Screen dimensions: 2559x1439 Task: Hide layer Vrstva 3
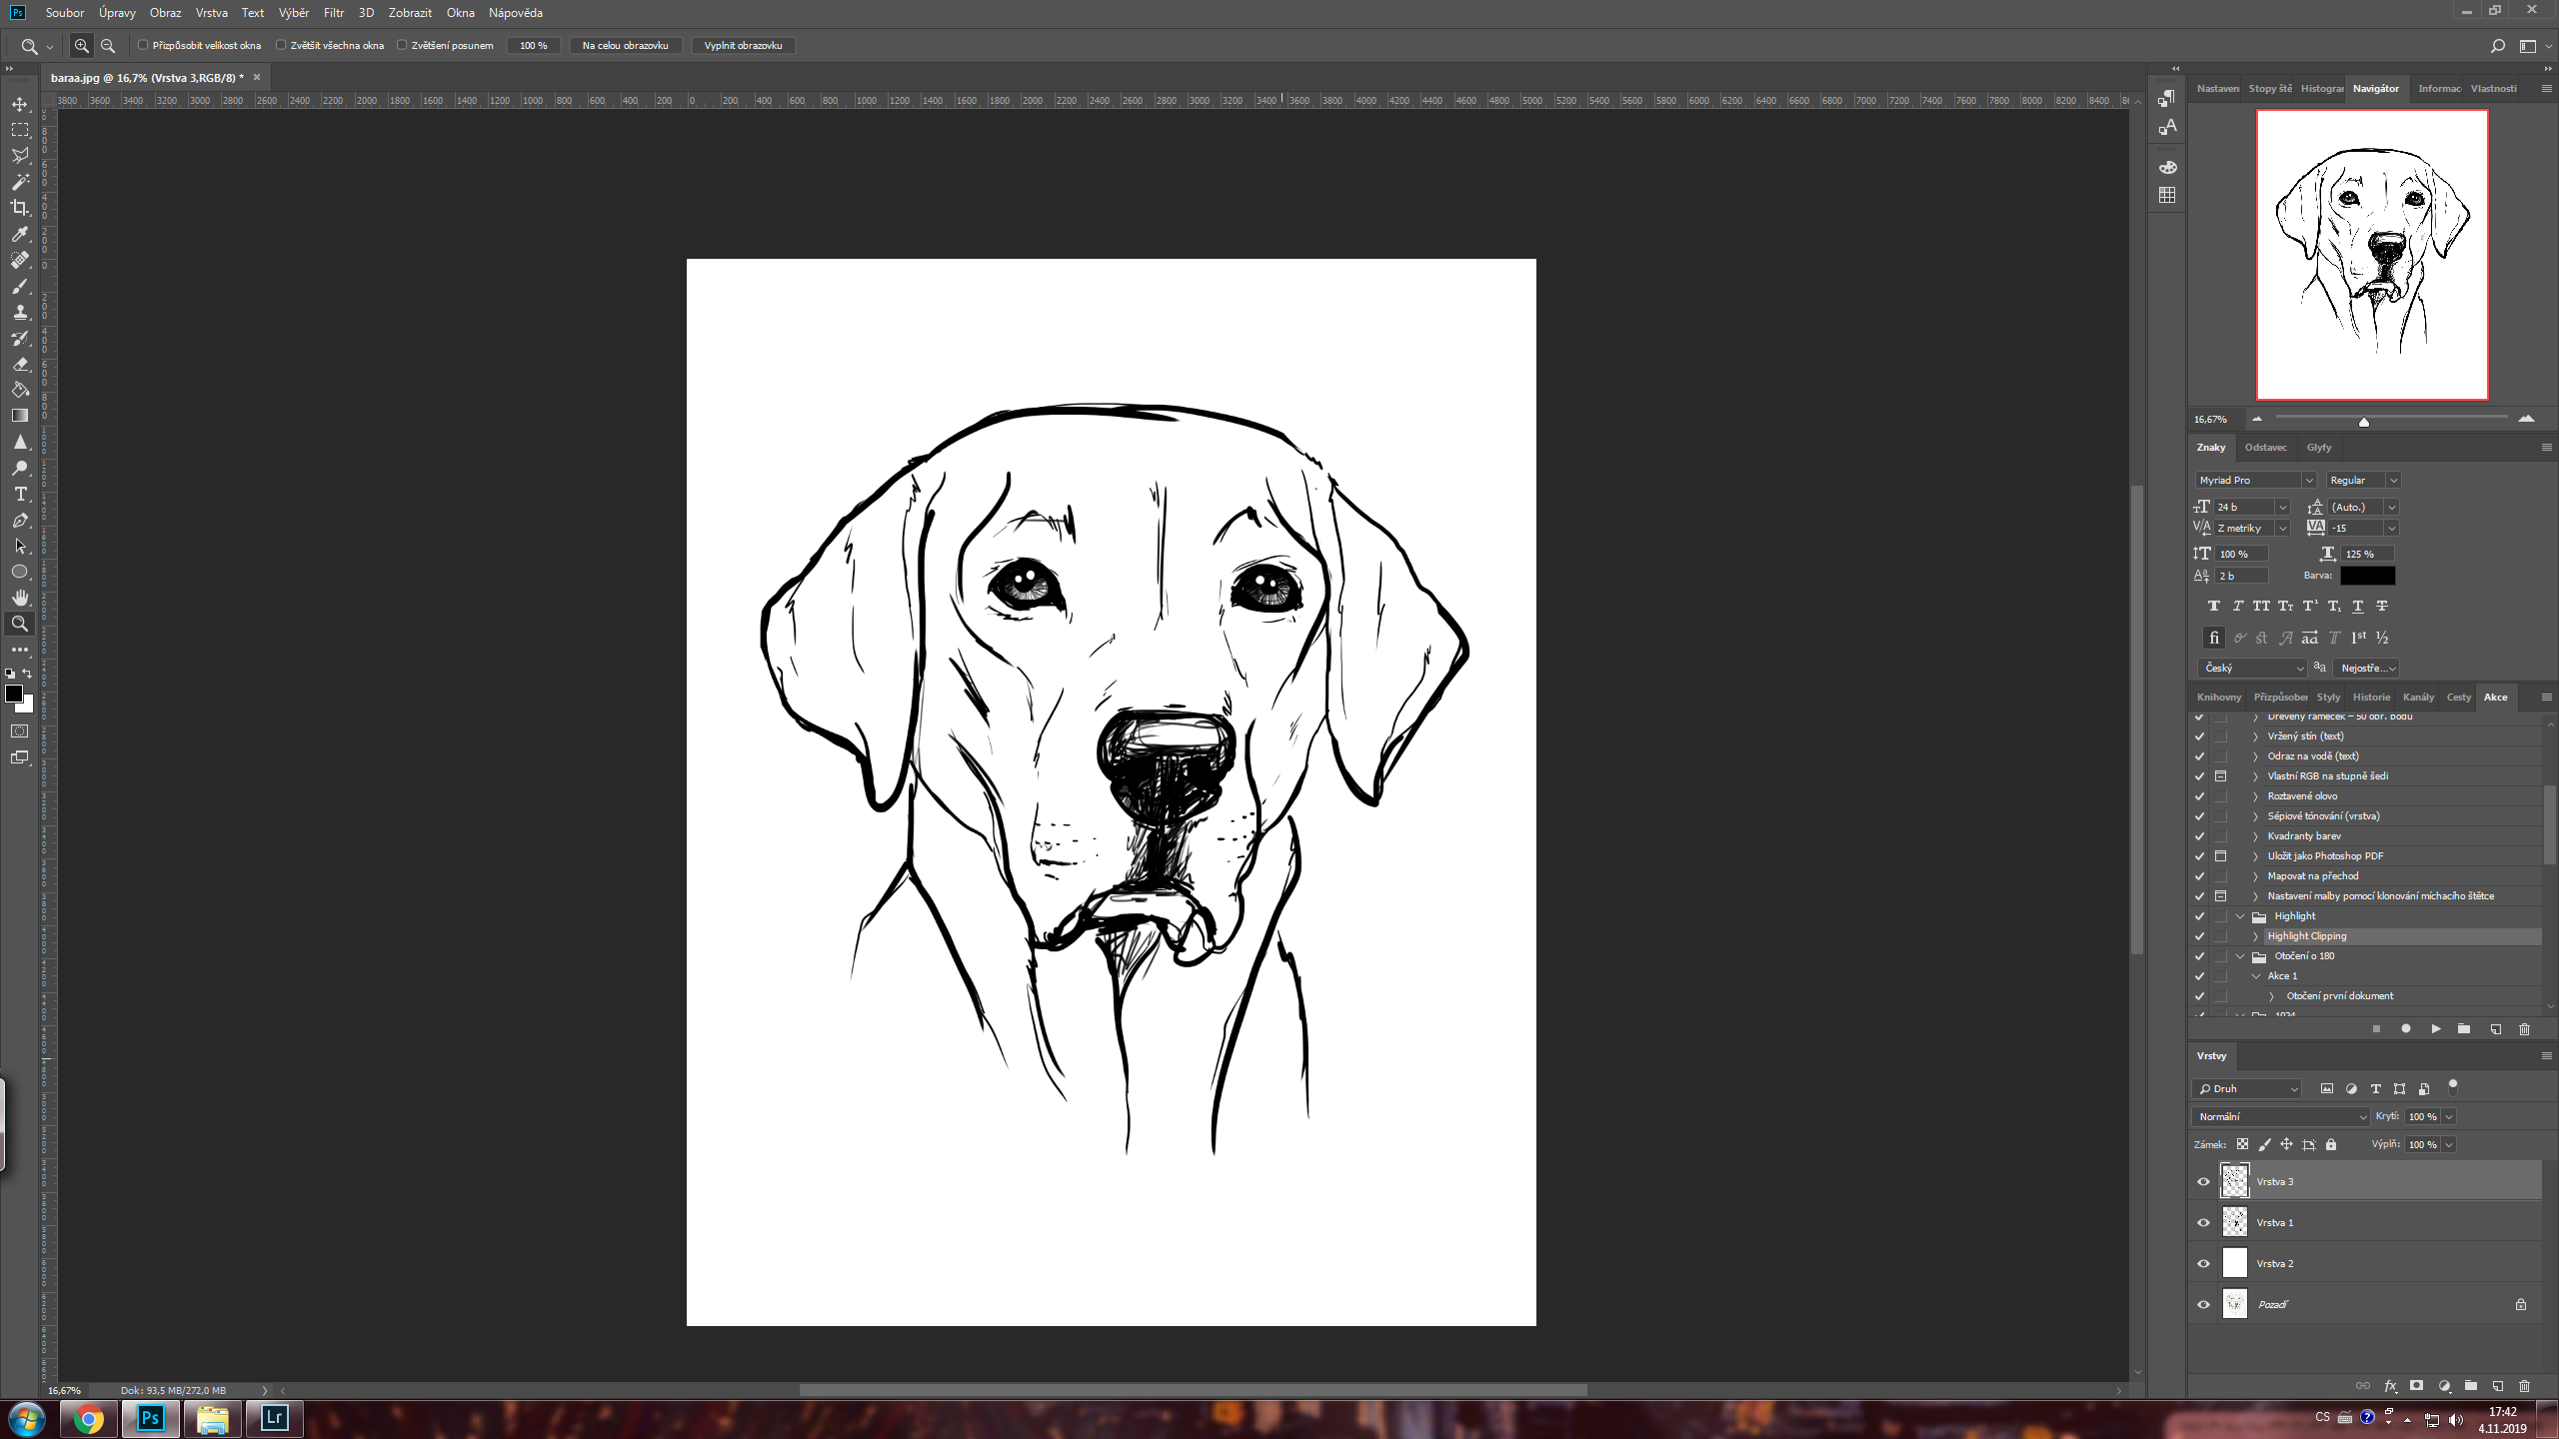click(2203, 1181)
